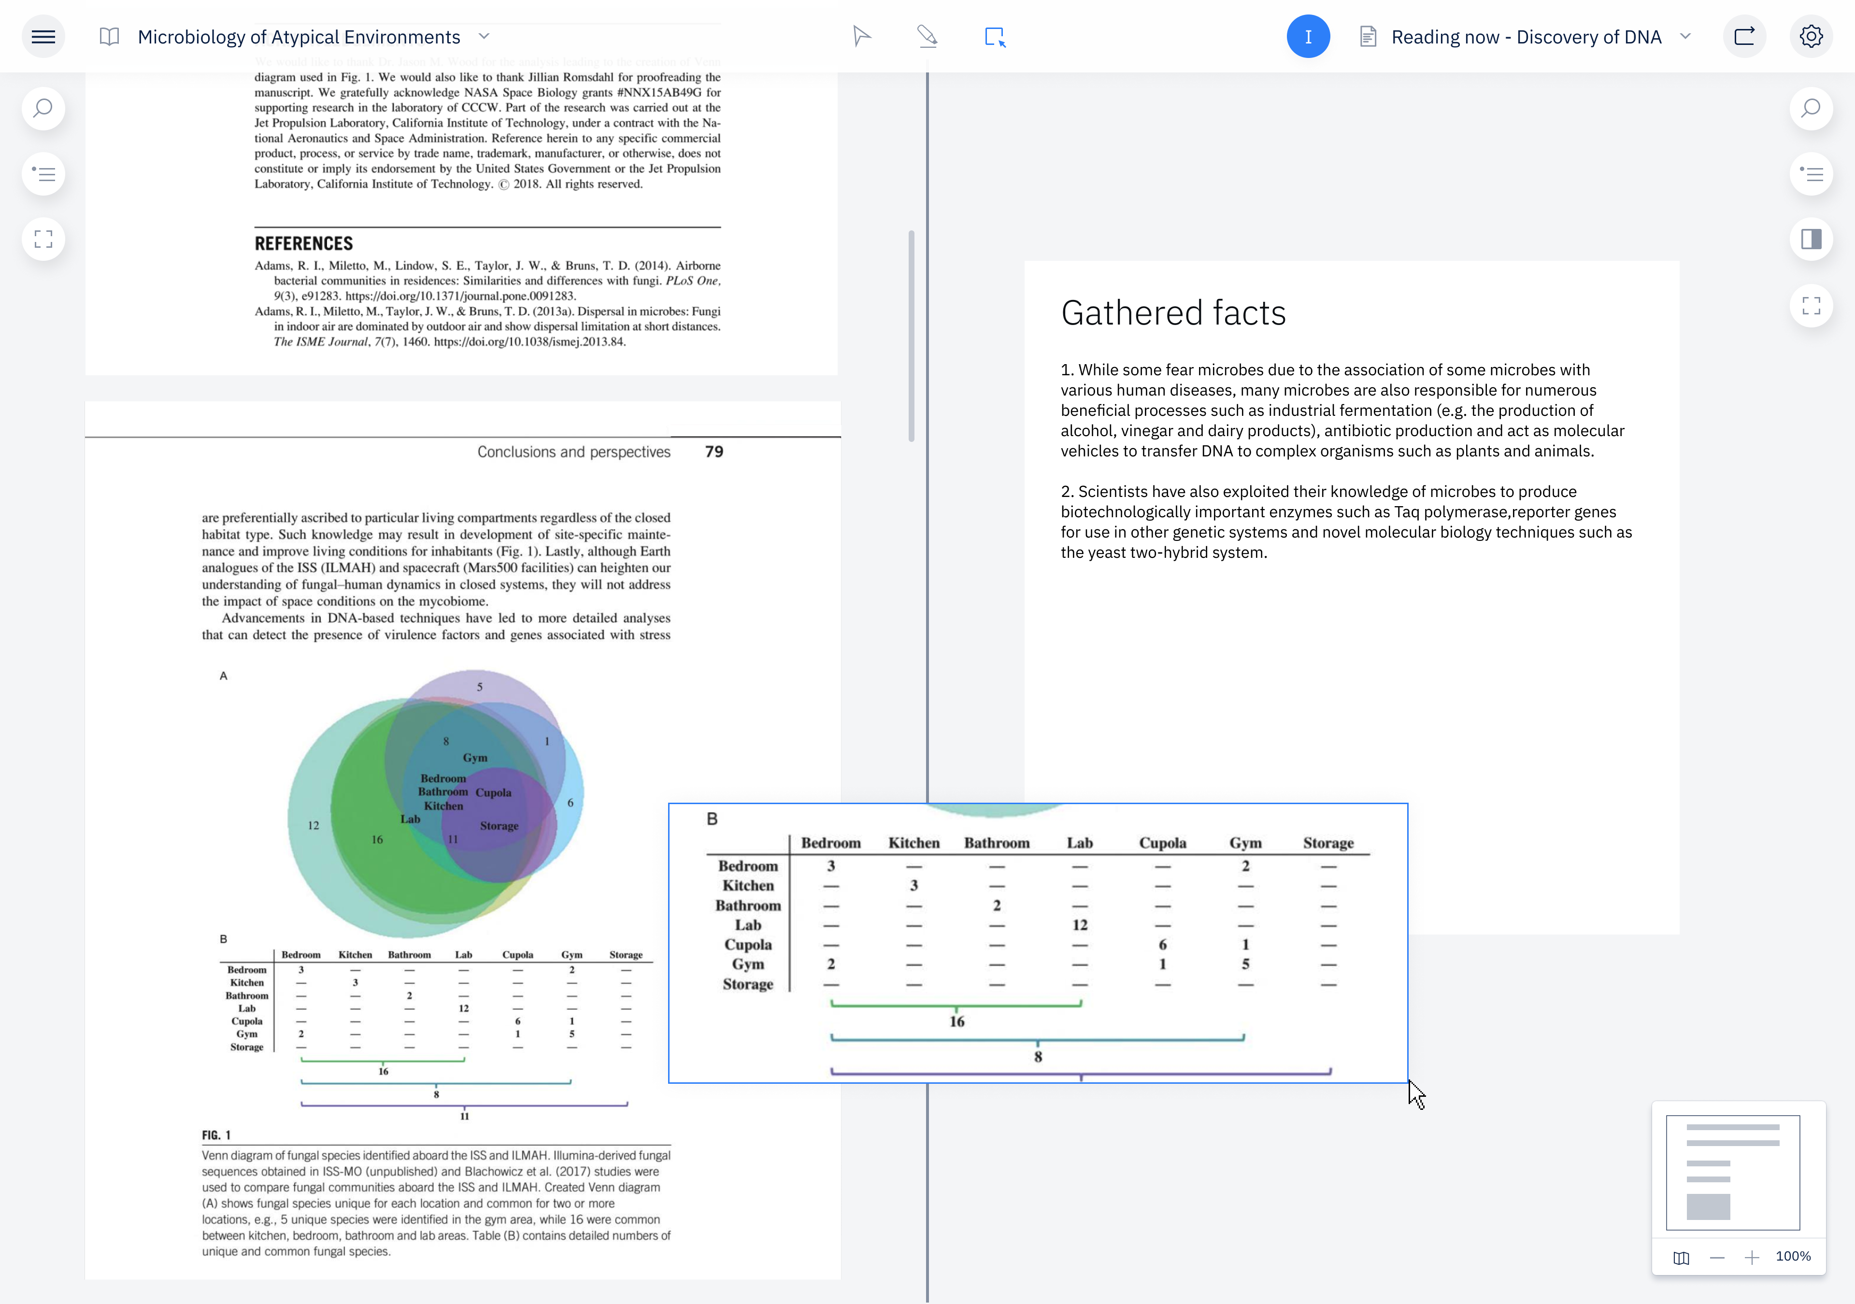This screenshot has width=1855, height=1304.
Task: Click the number 16 under the green bracket in the enlarged table
Action: pyautogui.click(x=956, y=1022)
